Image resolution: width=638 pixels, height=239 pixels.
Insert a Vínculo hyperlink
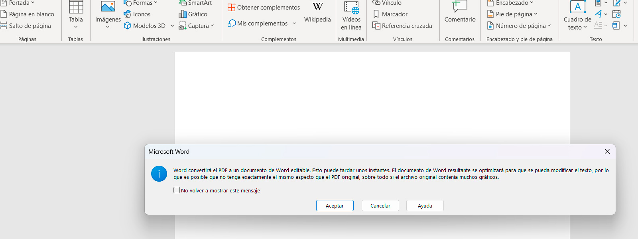pyautogui.click(x=387, y=3)
